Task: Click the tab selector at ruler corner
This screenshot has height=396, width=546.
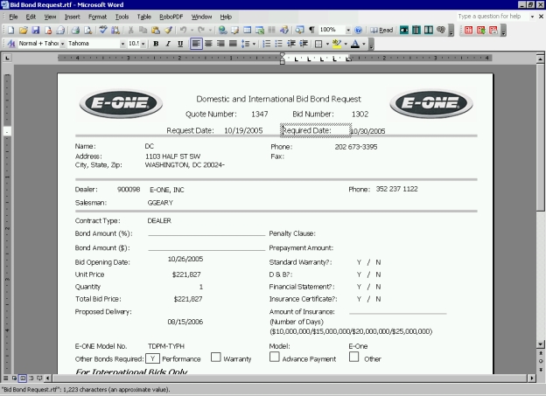Action: 7,58
